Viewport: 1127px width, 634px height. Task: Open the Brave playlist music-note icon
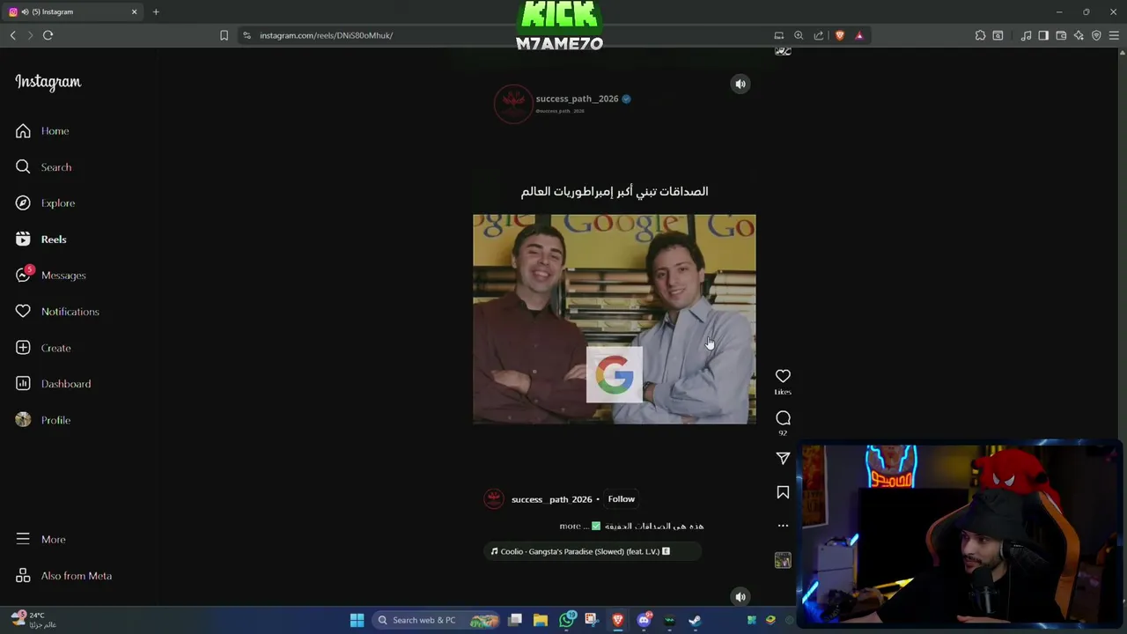(x=1026, y=35)
